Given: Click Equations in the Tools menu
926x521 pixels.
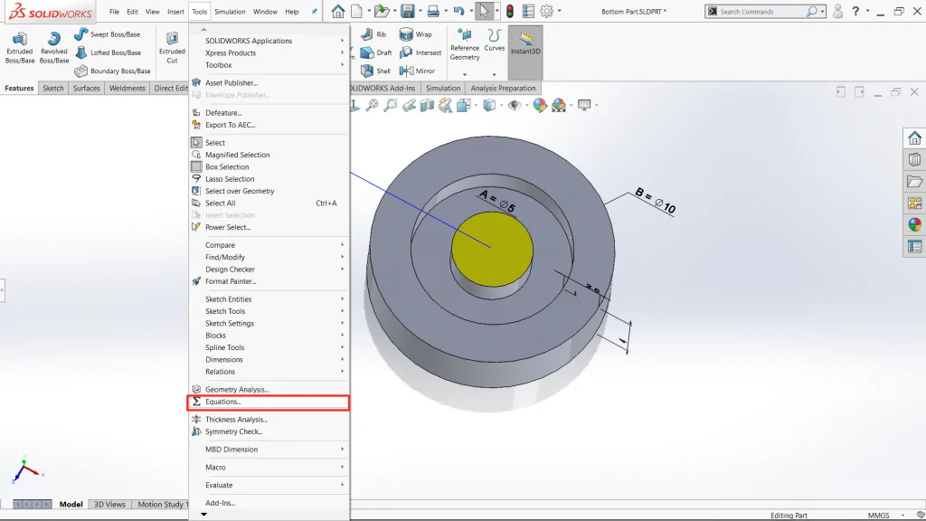Looking at the screenshot, I should (269, 402).
